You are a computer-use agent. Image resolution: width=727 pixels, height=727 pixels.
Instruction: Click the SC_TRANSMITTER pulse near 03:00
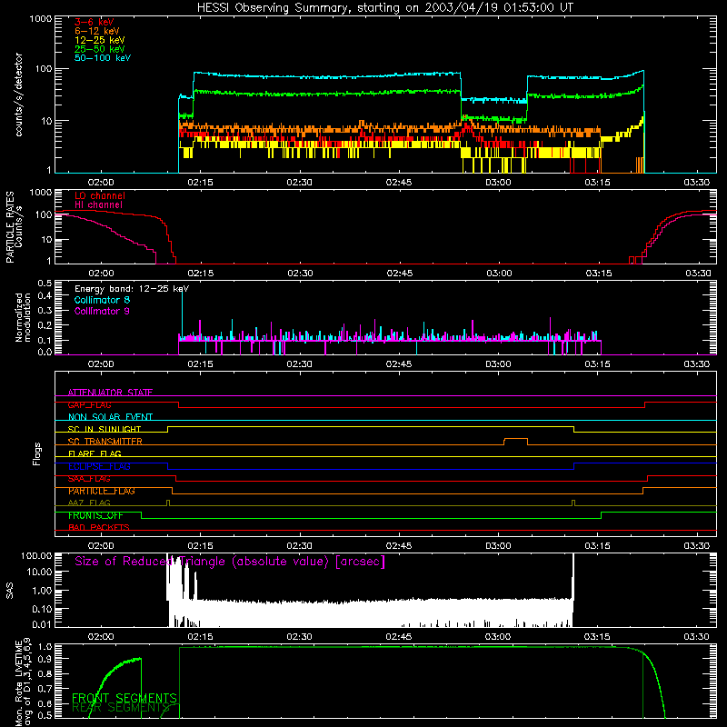click(515, 441)
